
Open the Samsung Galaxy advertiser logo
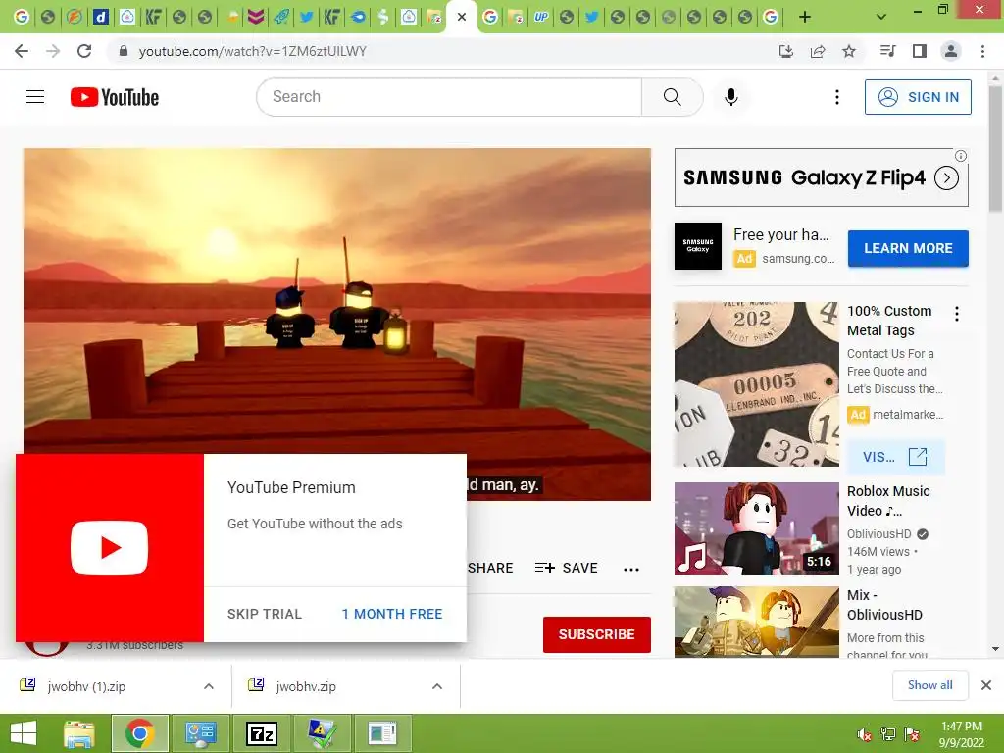(x=698, y=246)
